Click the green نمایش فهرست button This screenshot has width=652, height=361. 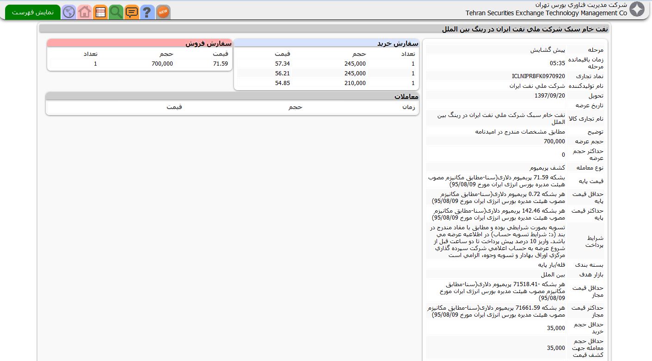[x=33, y=12]
